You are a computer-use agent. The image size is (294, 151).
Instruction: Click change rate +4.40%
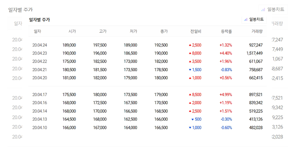(226, 53)
